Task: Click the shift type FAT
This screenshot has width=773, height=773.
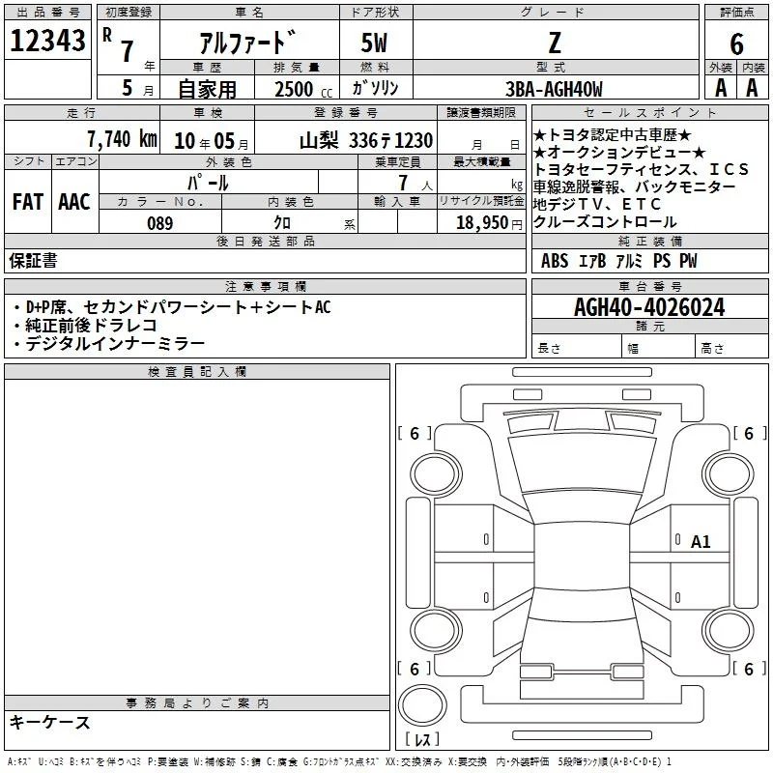Action: (x=28, y=202)
